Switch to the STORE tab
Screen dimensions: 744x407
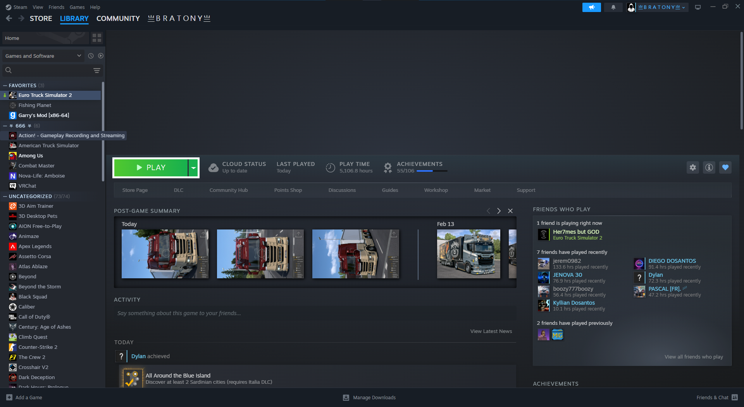tap(41, 18)
